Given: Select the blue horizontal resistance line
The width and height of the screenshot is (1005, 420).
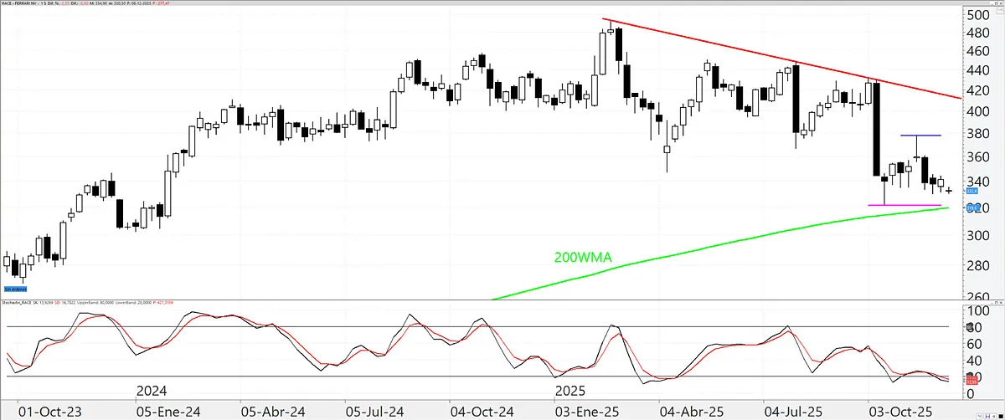Looking at the screenshot, I should tap(920, 135).
